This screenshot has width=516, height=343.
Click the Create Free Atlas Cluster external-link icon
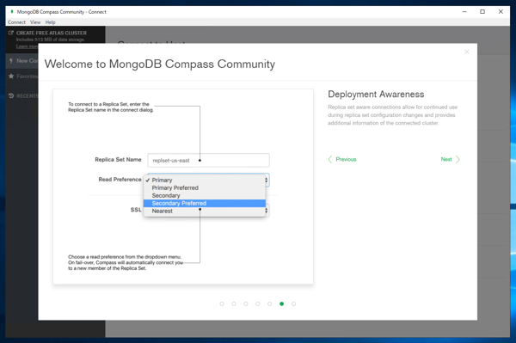(11, 33)
